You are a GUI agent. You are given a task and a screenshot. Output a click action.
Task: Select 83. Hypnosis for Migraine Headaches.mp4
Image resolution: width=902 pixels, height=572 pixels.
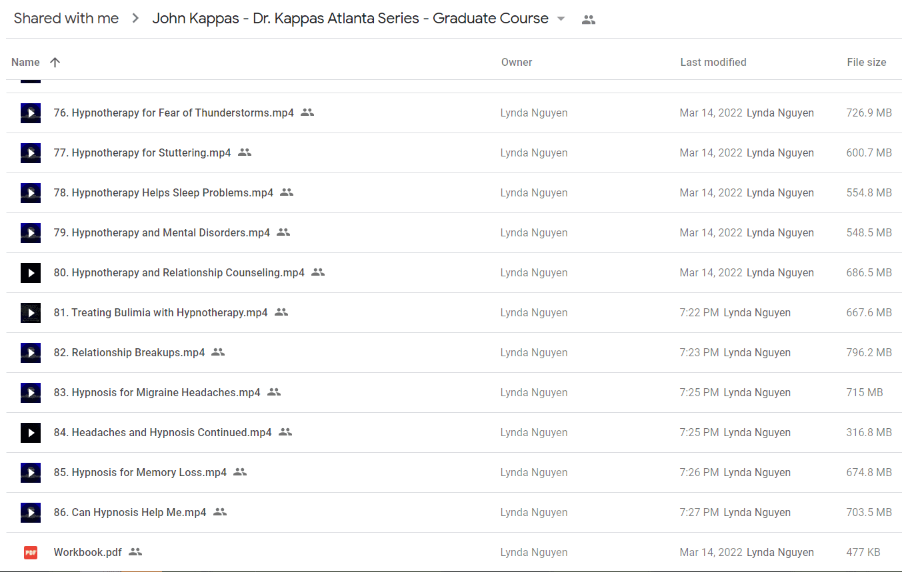coord(157,393)
